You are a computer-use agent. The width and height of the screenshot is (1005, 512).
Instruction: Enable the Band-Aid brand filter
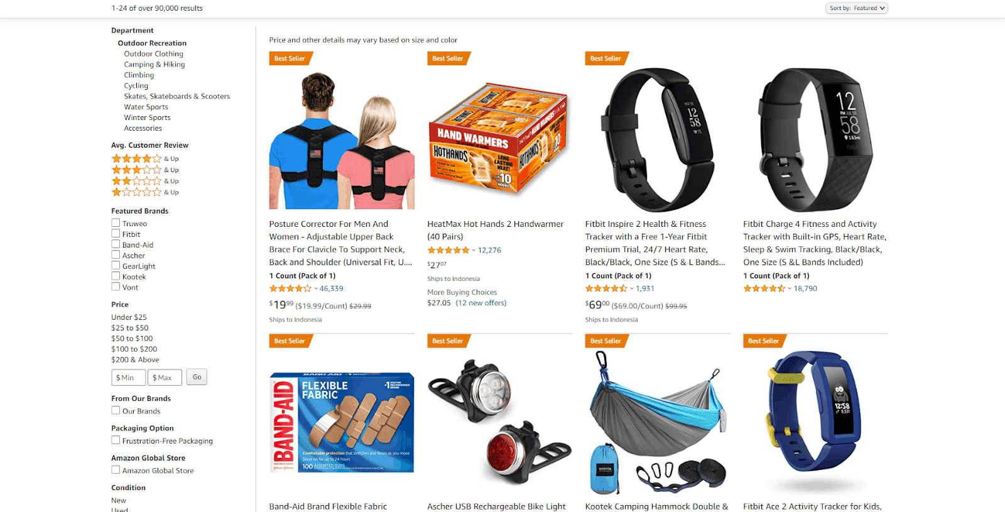116,244
